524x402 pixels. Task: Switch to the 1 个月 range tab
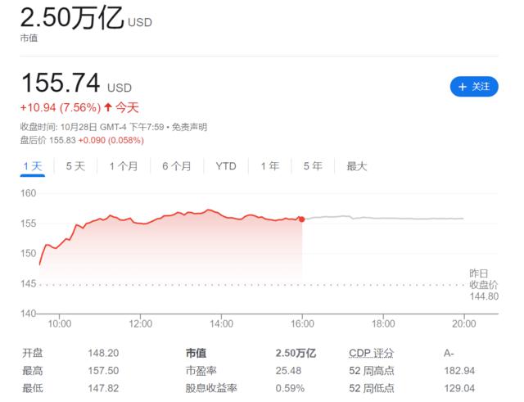(x=124, y=165)
